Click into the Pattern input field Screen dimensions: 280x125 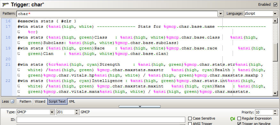click(x=117, y=13)
